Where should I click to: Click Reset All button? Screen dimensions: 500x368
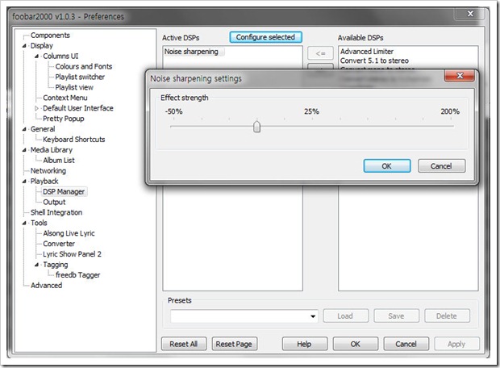(x=184, y=344)
